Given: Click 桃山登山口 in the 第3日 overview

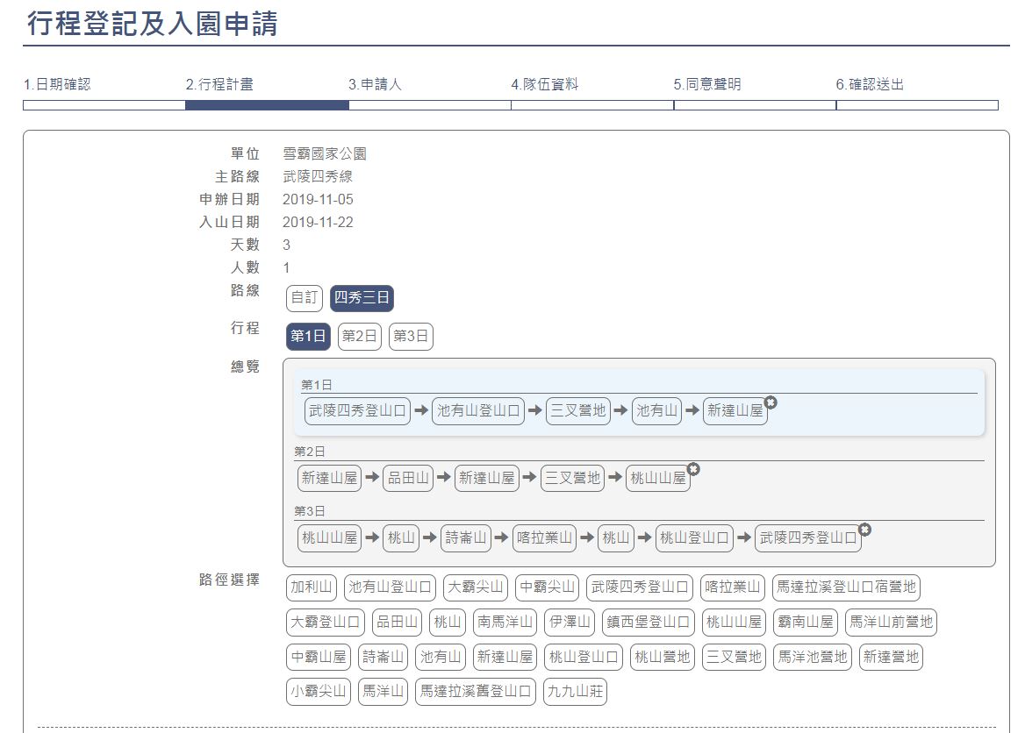Looking at the screenshot, I should [x=694, y=538].
